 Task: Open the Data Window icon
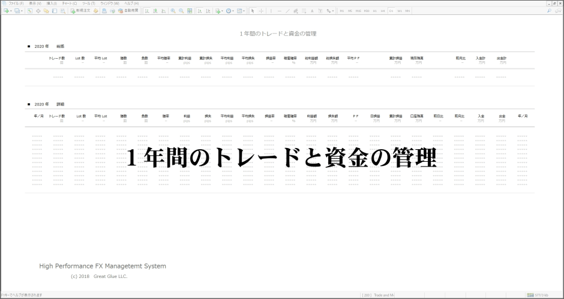tap(38, 11)
